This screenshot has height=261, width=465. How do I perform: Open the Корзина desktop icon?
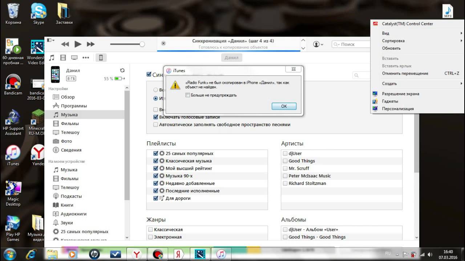13,14
